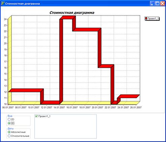Minimize the Стоимостная диаграмма window

(x=152, y=3)
